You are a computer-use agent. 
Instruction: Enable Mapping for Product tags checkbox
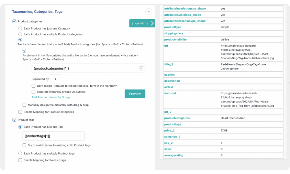[x=20, y=160]
